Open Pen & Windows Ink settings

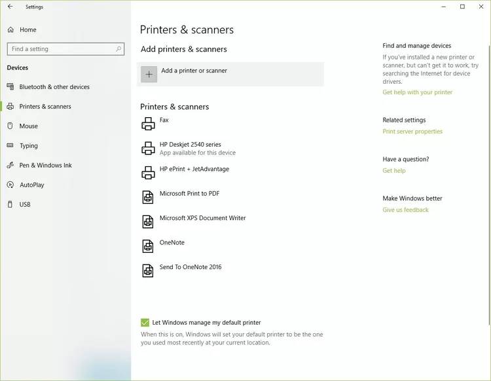45,165
